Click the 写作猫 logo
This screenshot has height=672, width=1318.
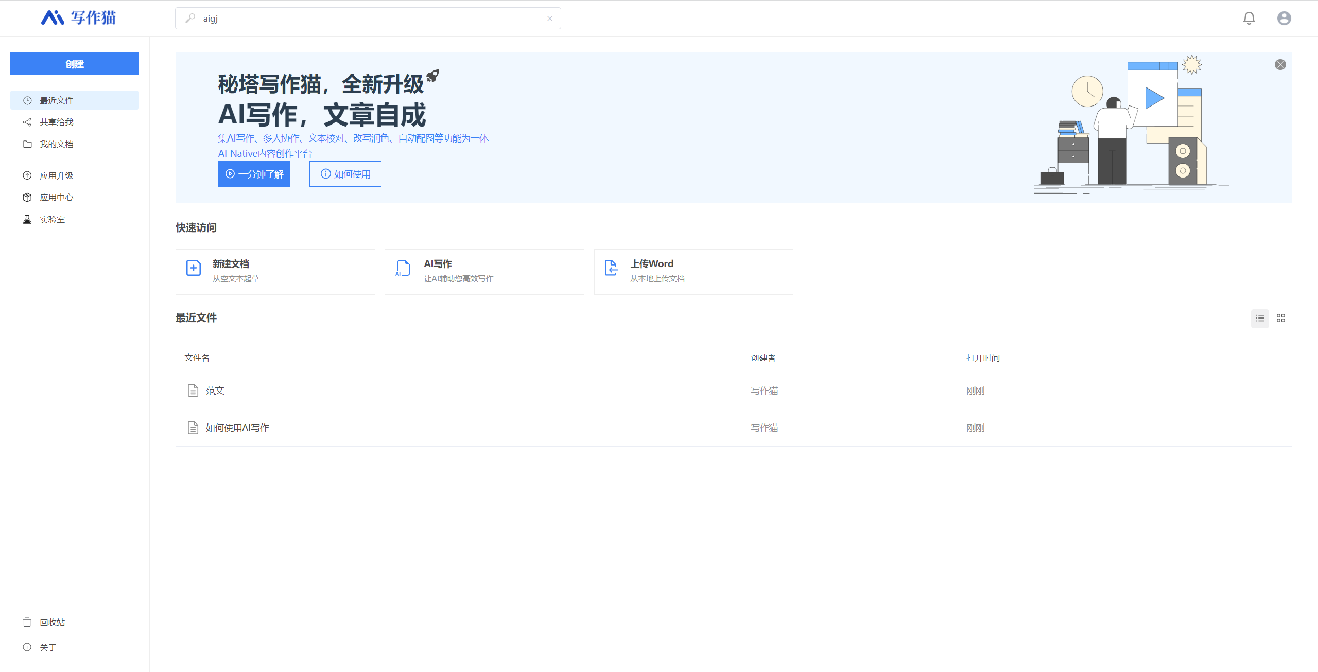pyautogui.click(x=78, y=18)
